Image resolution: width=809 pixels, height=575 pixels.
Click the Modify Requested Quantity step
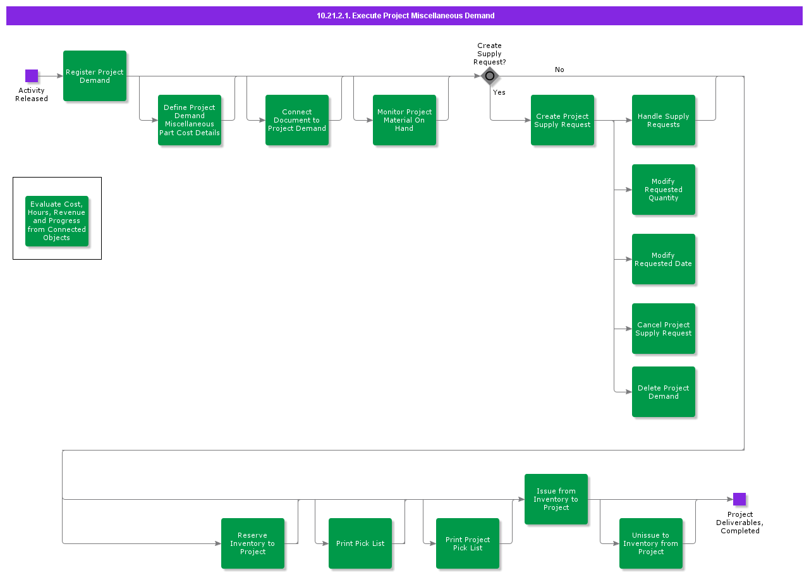[664, 190]
